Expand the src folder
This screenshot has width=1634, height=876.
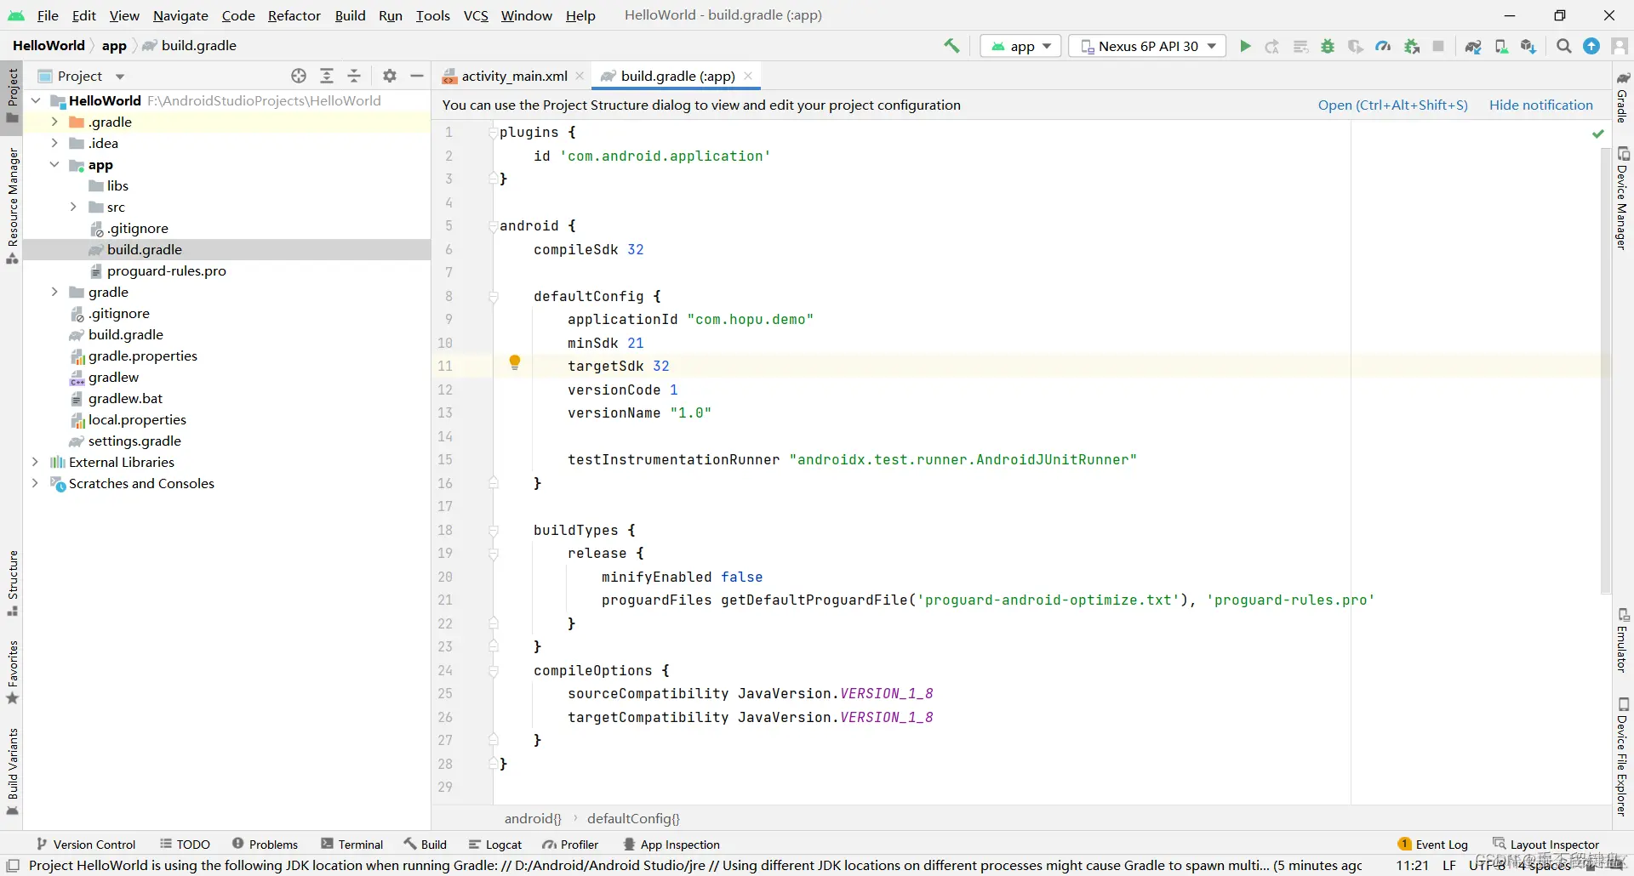pos(73,207)
